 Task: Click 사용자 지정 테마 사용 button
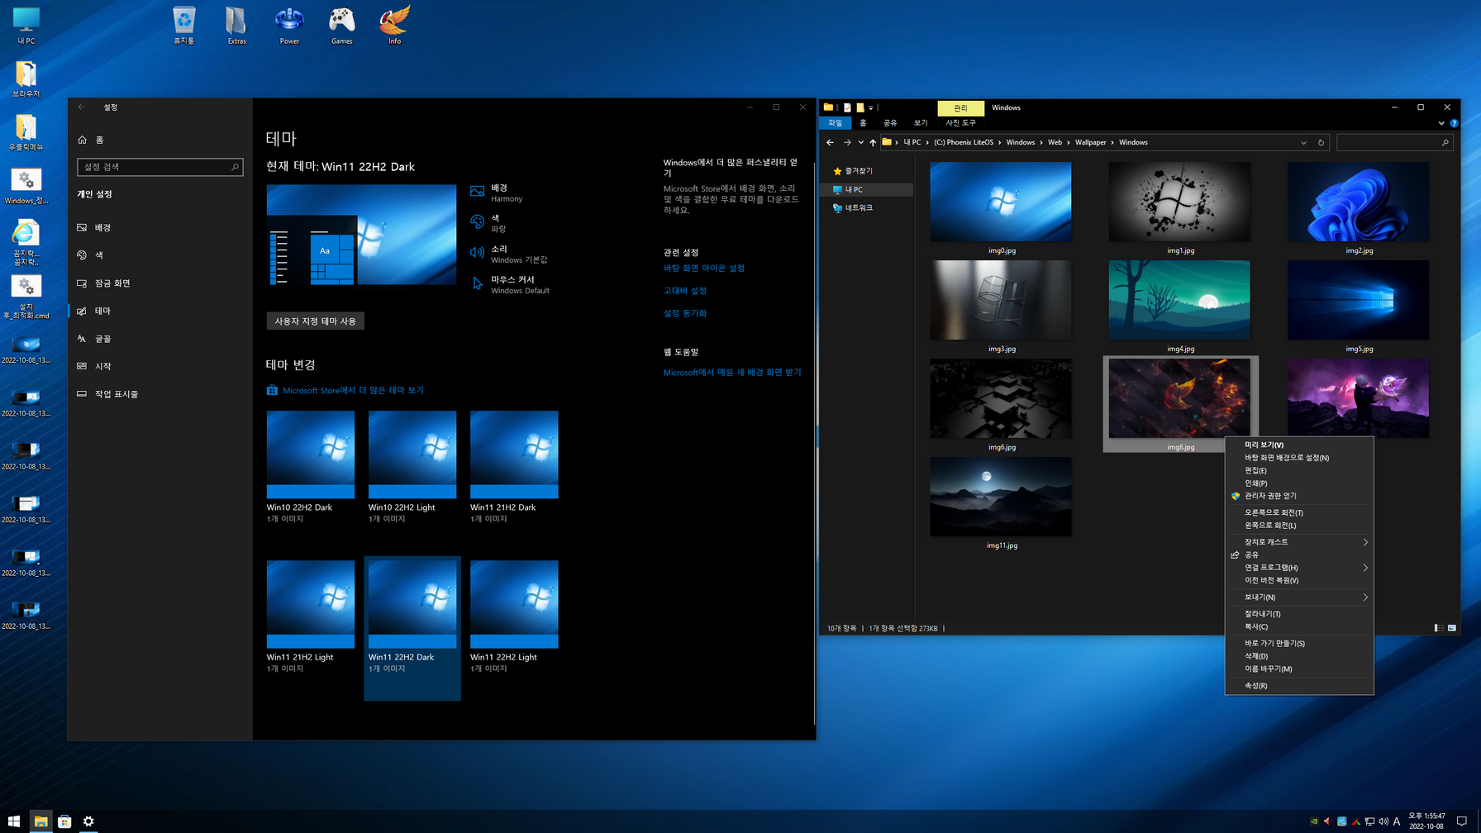point(315,321)
